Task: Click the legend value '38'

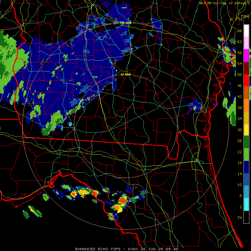Action: click(240, 108)
